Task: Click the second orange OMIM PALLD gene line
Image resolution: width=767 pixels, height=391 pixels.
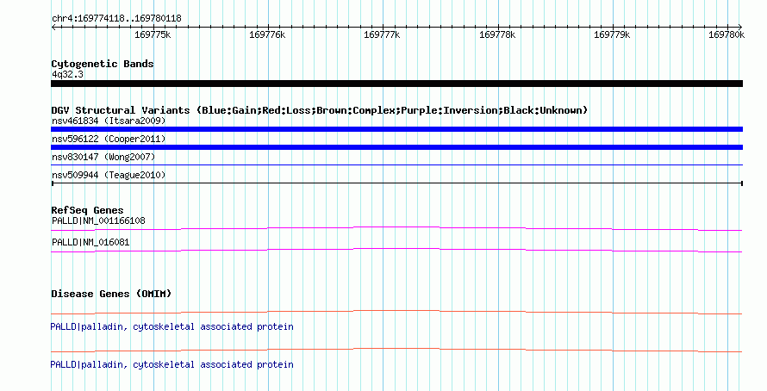Action: tap(396, 351)
